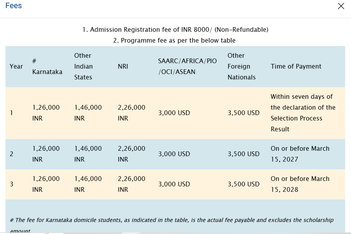Select Year 3 Other Indian States fee
This screenshot has height=234, width=351.
(x=88, y=184)
